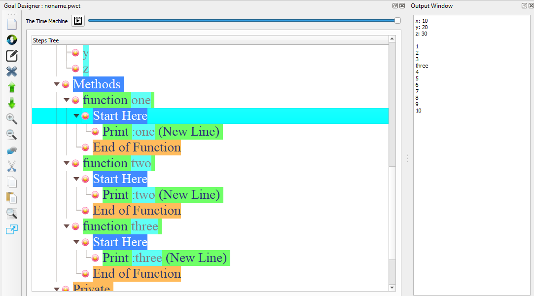Screen dimensions: 534x296
Task: Click the Time Machine slider handle
Action: click(x=397, y=21)
